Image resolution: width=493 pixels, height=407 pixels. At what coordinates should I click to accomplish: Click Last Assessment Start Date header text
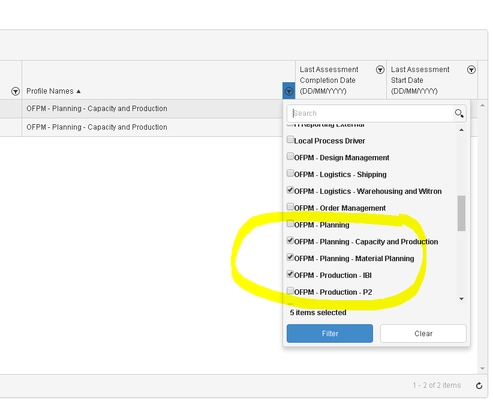point(420,80)
